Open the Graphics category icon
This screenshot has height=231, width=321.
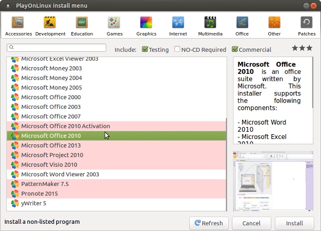tap(146, 23)
